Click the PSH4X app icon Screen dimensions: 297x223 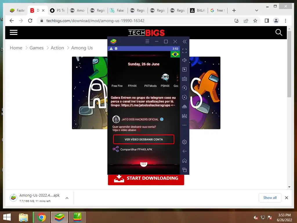[165, 78]
